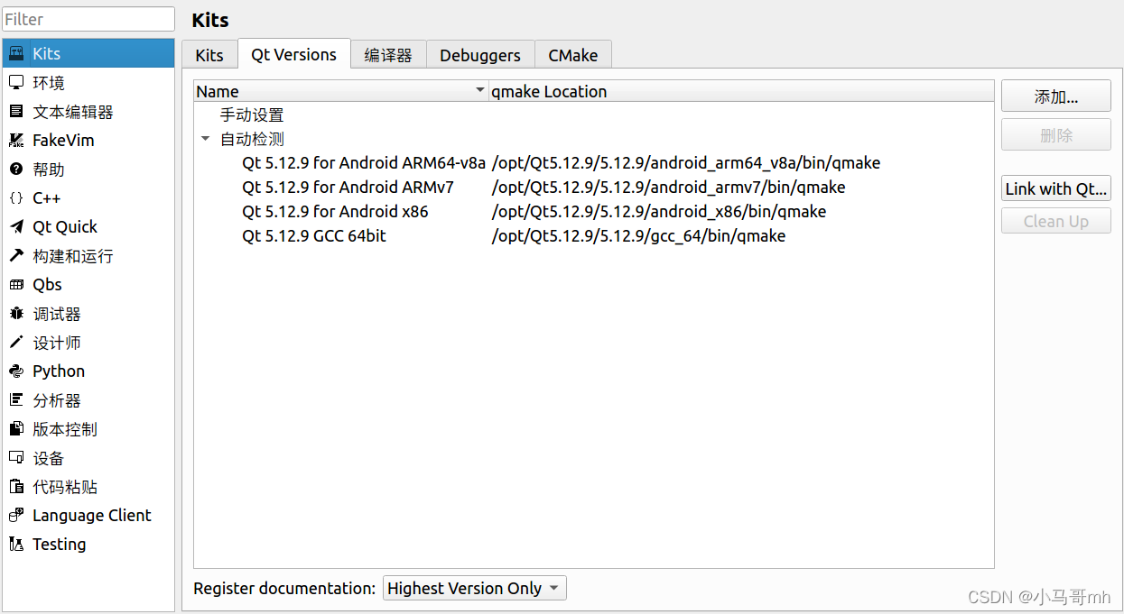Switch to the 编译器 tab
Viewport: 1124px width, 614px height.
tap(388, 55)
